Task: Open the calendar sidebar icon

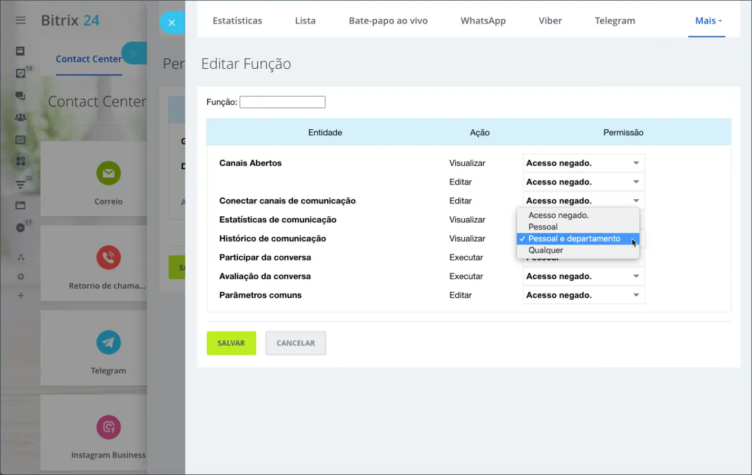Action: click(21, 139)
